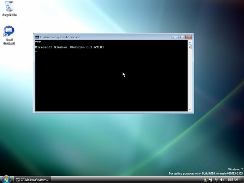Click the cmd icon on the taskbar button
The height and width of the screenshot is (183, 244).
pos(18,180)
